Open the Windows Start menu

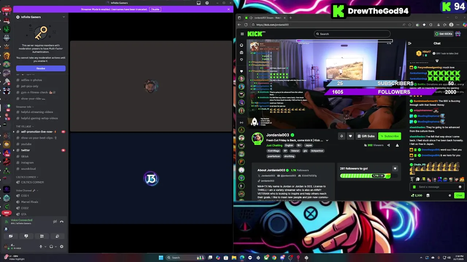pyautogui.click(x=161, y=258)
